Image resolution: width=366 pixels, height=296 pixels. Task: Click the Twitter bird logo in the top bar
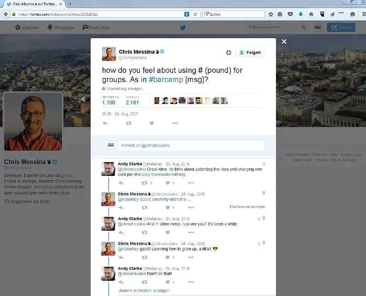[x=183, y=28]
